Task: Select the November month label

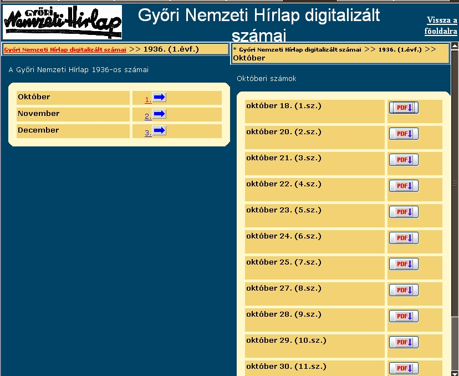Action: [39, 114]
